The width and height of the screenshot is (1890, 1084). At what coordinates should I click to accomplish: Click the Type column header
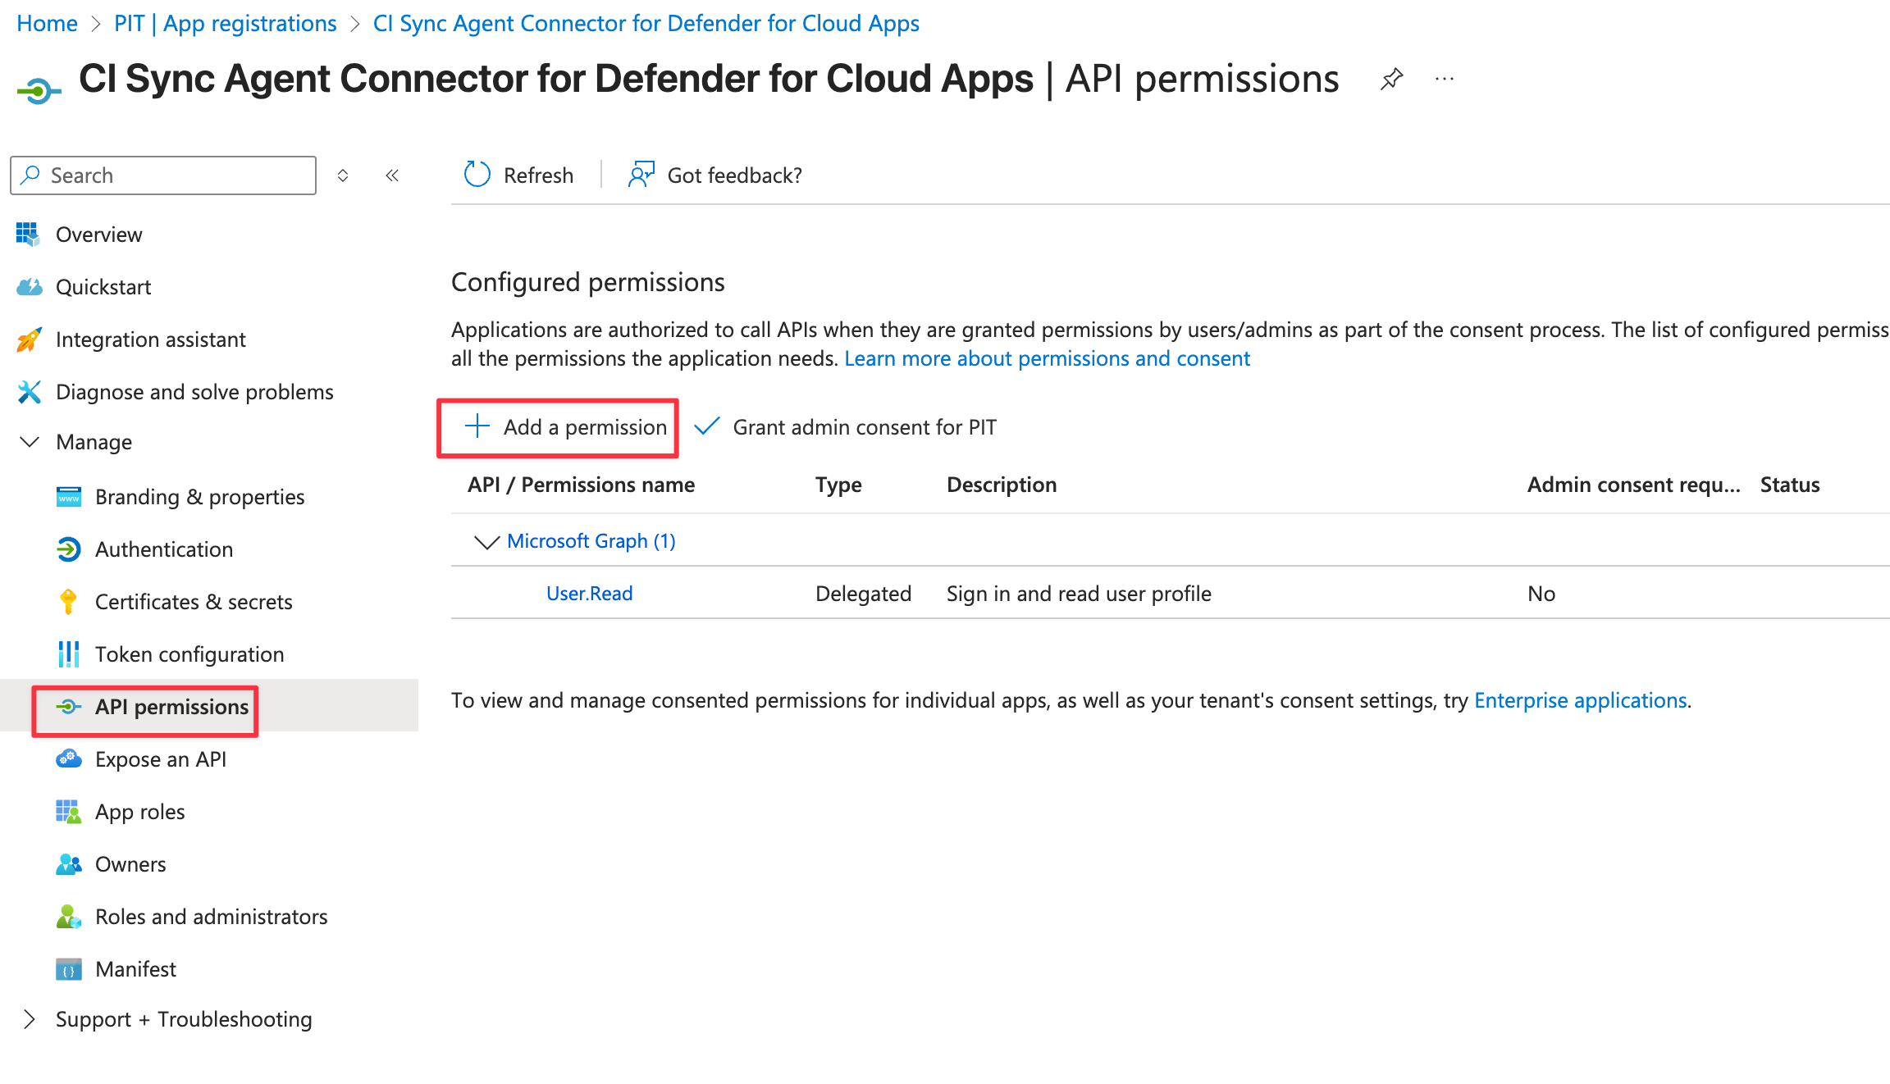pos(838,485)
